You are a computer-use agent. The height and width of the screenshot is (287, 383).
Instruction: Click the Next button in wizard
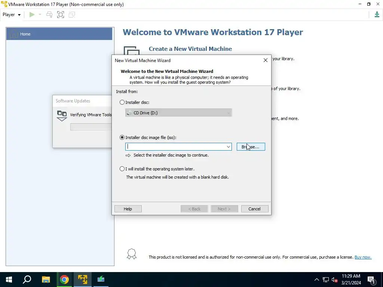coord(224,209)
